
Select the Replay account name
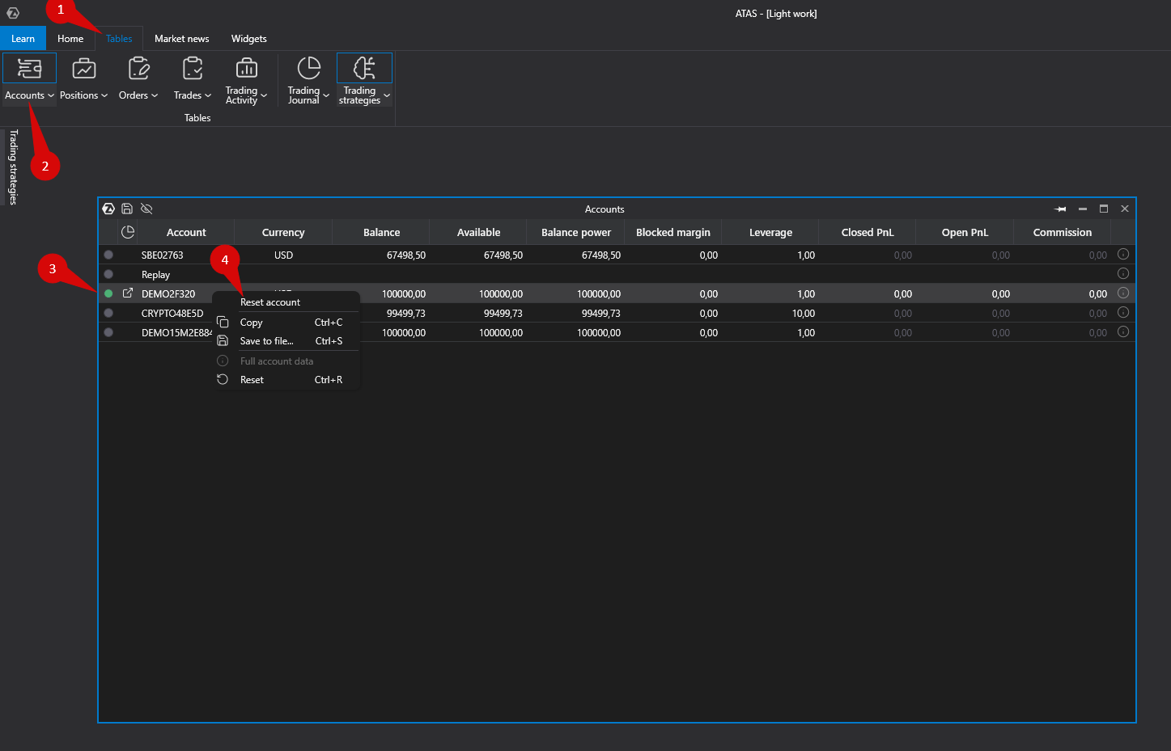click(x=155, y=275)
